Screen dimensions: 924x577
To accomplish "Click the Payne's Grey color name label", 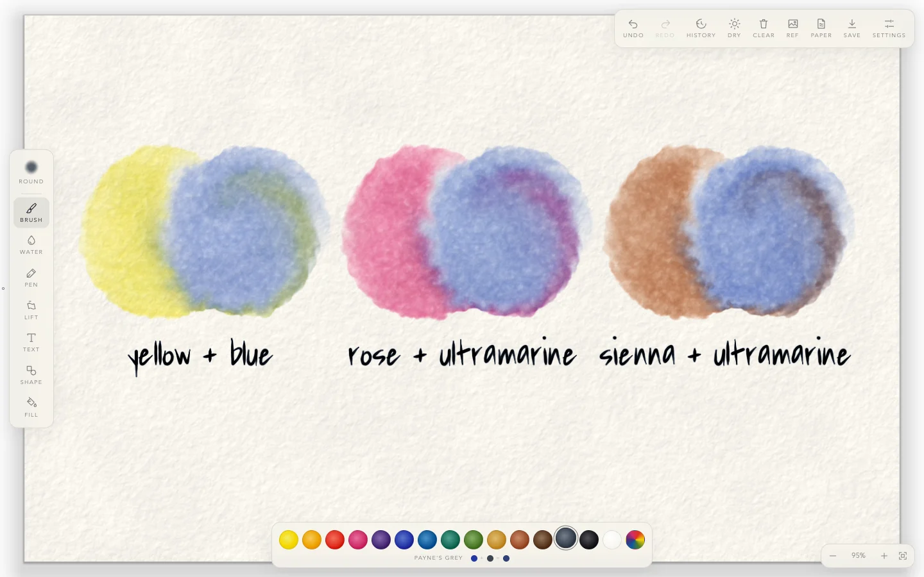I will click(438, 558).
